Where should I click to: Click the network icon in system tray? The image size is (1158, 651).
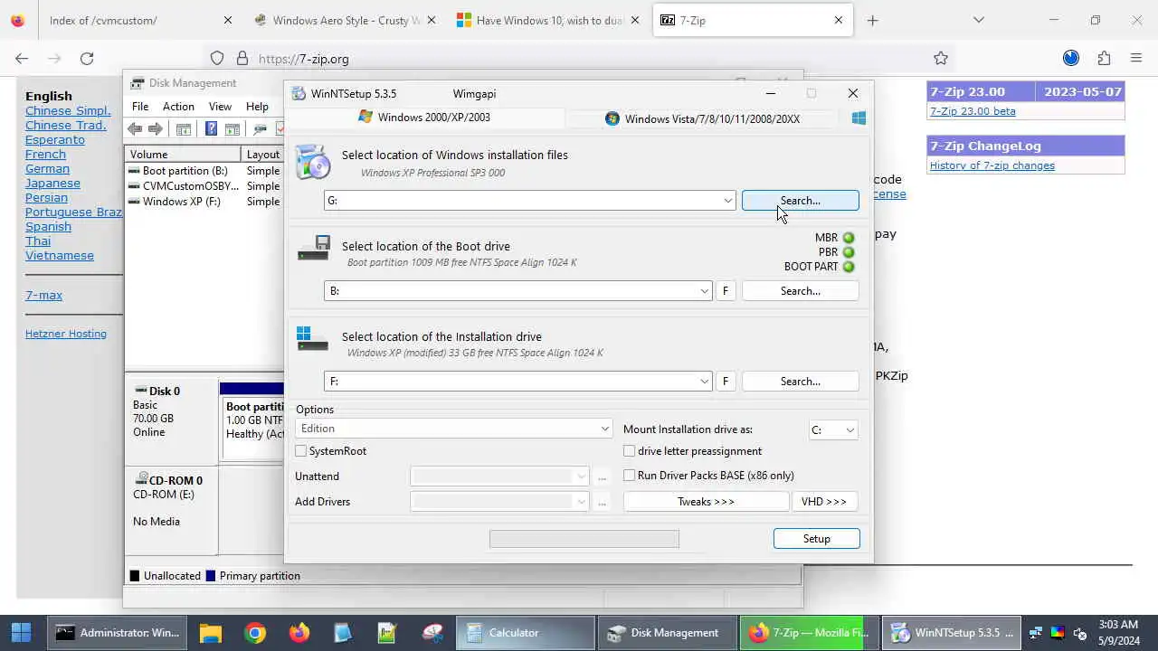coord(1035,633)
